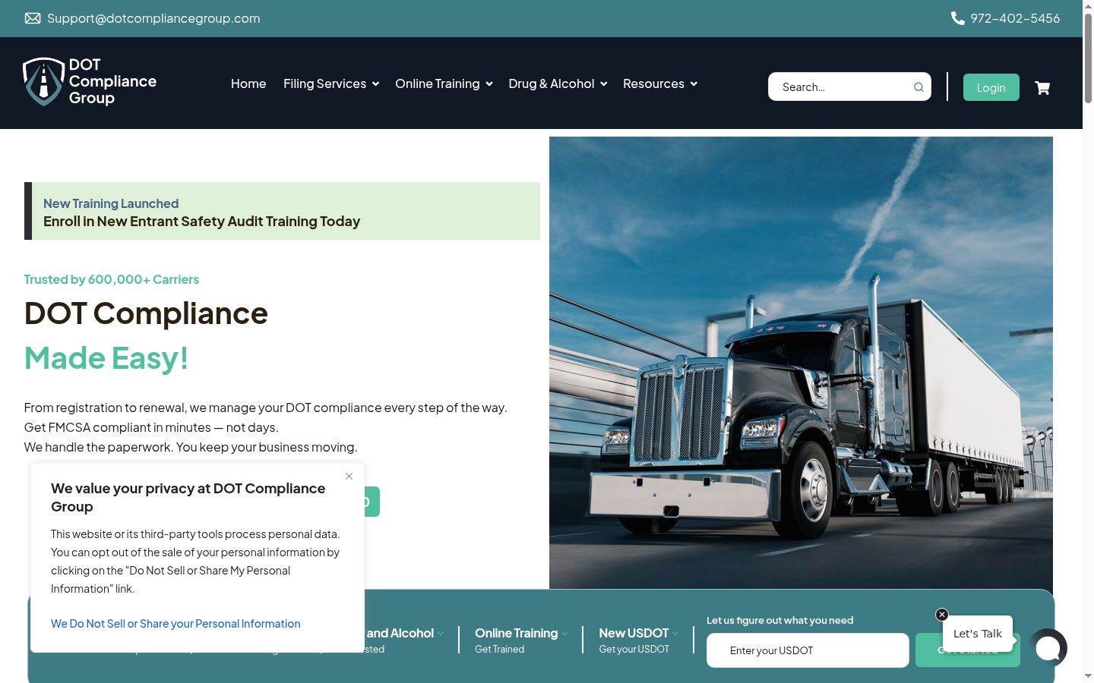Click the Enter your USDOT input field
This screenshot has width=1094, height=683.
click(808, 650)
